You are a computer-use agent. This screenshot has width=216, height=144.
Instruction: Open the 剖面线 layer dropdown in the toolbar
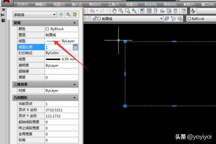point(161,18)
